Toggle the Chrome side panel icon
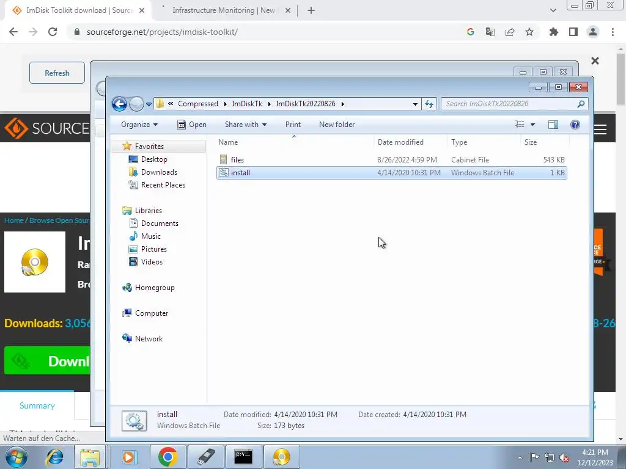 tap(573, 32)
